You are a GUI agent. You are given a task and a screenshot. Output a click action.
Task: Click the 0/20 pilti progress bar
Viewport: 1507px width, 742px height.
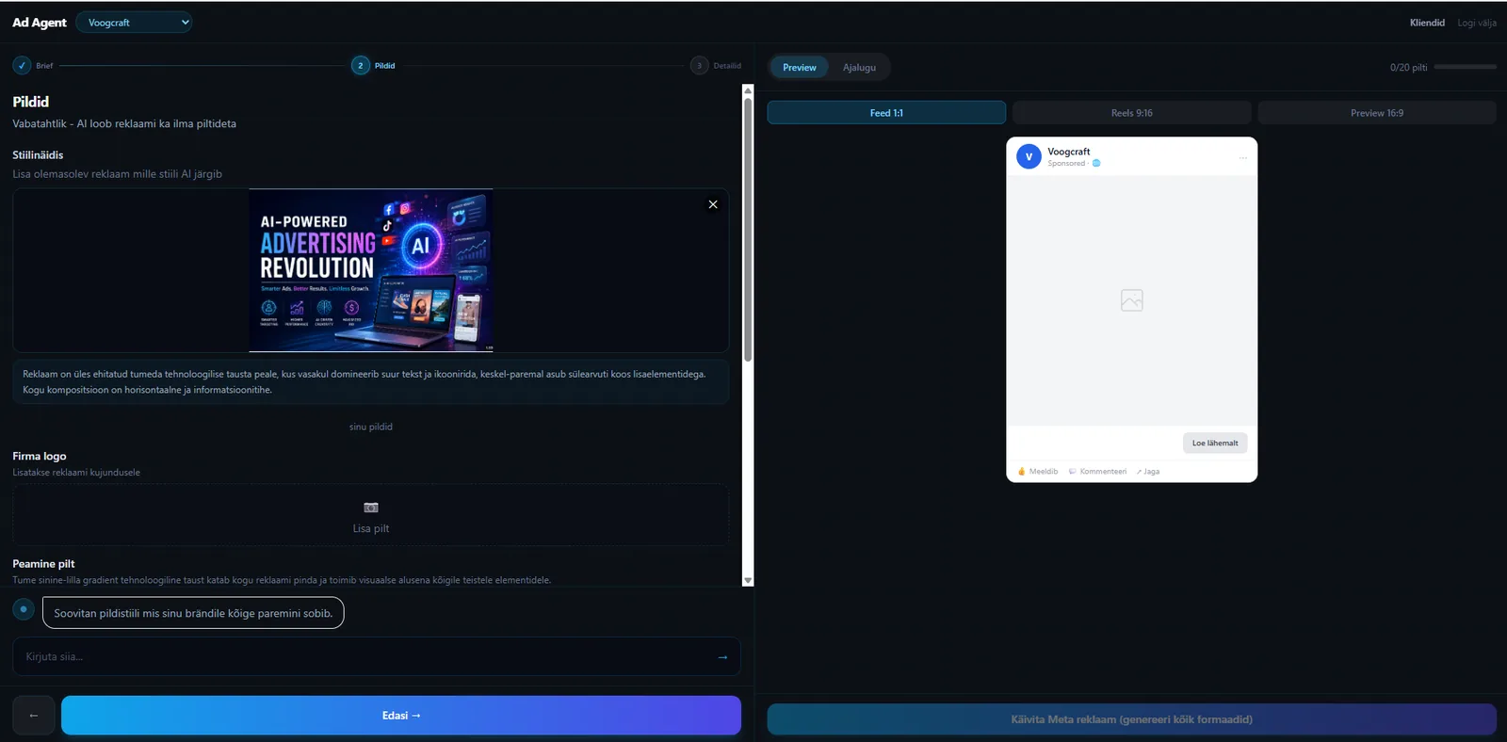click(x=1465, y=67)
